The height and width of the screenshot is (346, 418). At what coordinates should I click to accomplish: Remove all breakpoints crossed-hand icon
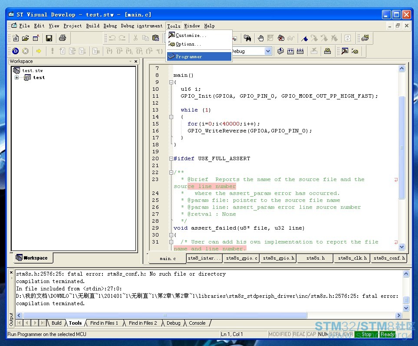click(x=281, y=38)
